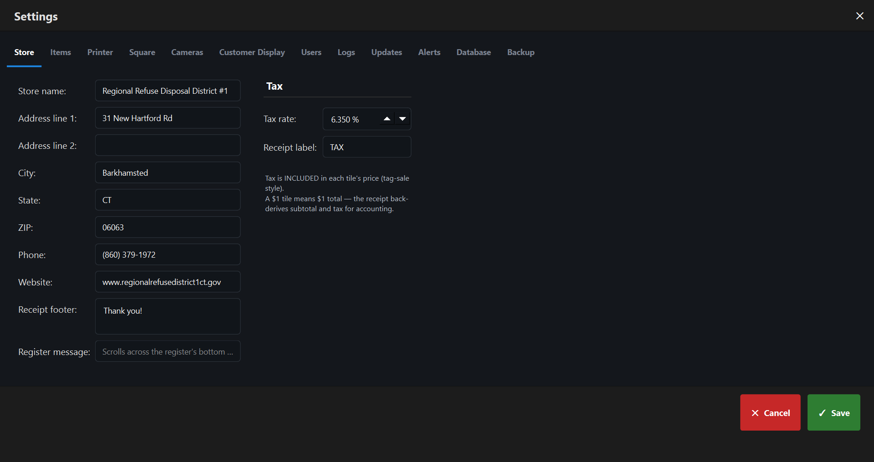874x462 pixels.
Task: Edit the Store name field
Action: point(168,91)
